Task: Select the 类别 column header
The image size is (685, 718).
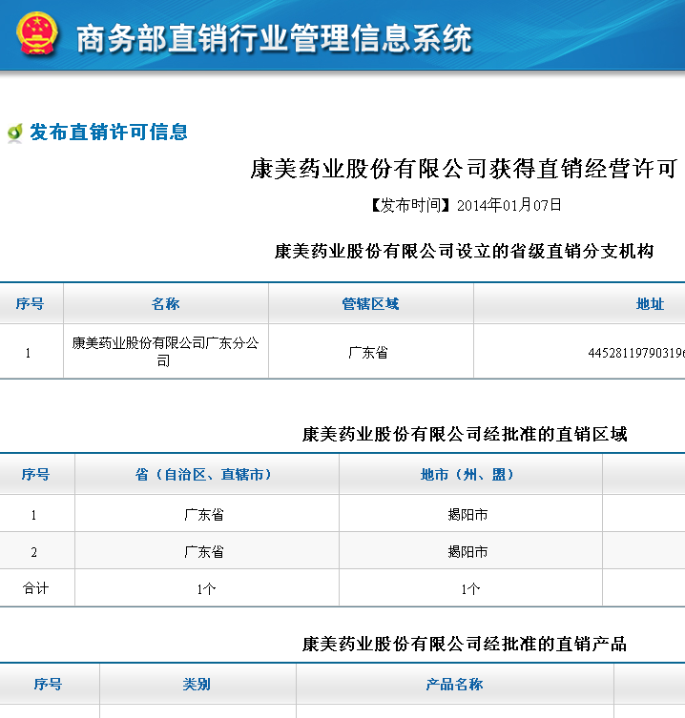Action: pos(197,685)
